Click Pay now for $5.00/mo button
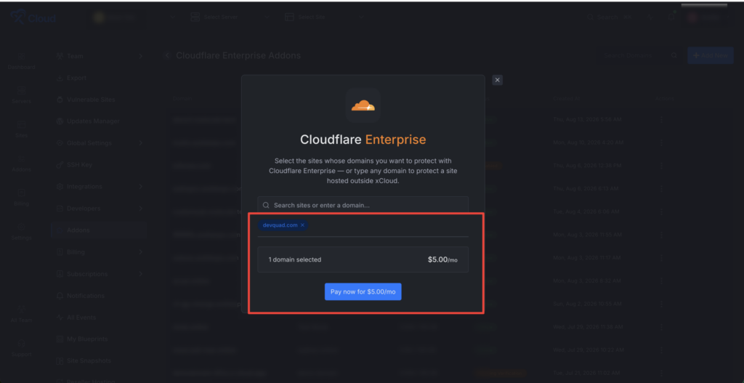Image resolution: width=744 pixels, height=383 pixels. pyautogui.click(x=363, y=292)
